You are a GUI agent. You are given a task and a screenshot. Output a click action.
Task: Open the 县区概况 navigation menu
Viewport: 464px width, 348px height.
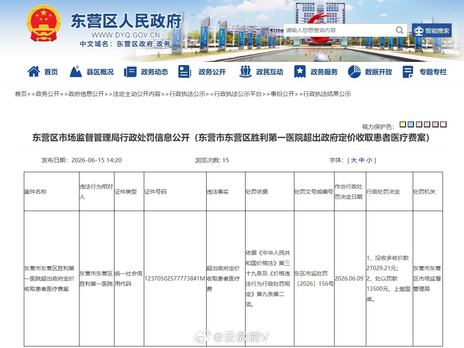pyautogui.click(x=100, y=72)
